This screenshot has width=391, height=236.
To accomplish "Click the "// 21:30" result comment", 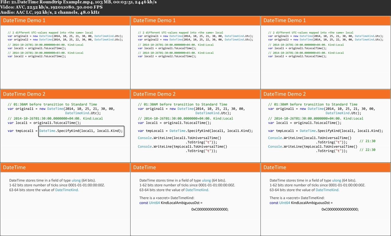I will (367, 141).
